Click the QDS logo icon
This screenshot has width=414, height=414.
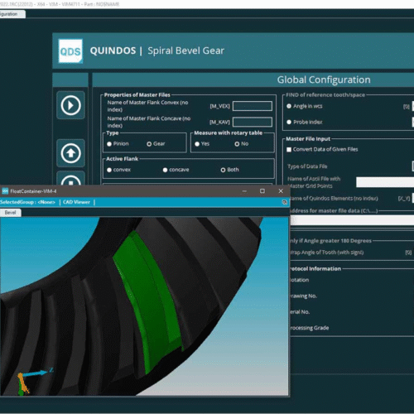pos(70,51)
